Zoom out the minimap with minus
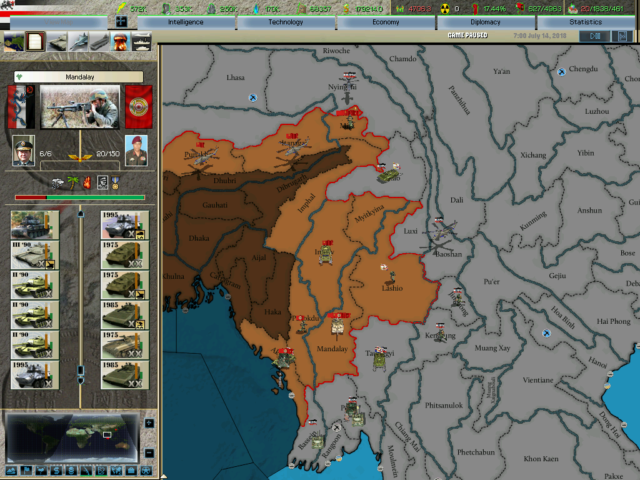Screen dimensions: 640x480 pyautogui.click(x=149, y=452)
